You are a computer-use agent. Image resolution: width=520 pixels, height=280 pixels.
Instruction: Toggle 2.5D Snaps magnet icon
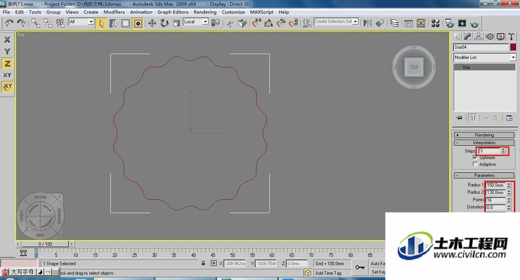click(x=256, y=23)
